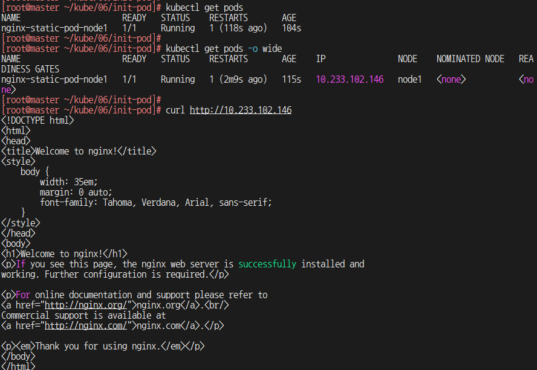Viewport: 537px width, 370px height.
Task: Click the http://nginx.org/ link
Action: click(x=86, y=305)
